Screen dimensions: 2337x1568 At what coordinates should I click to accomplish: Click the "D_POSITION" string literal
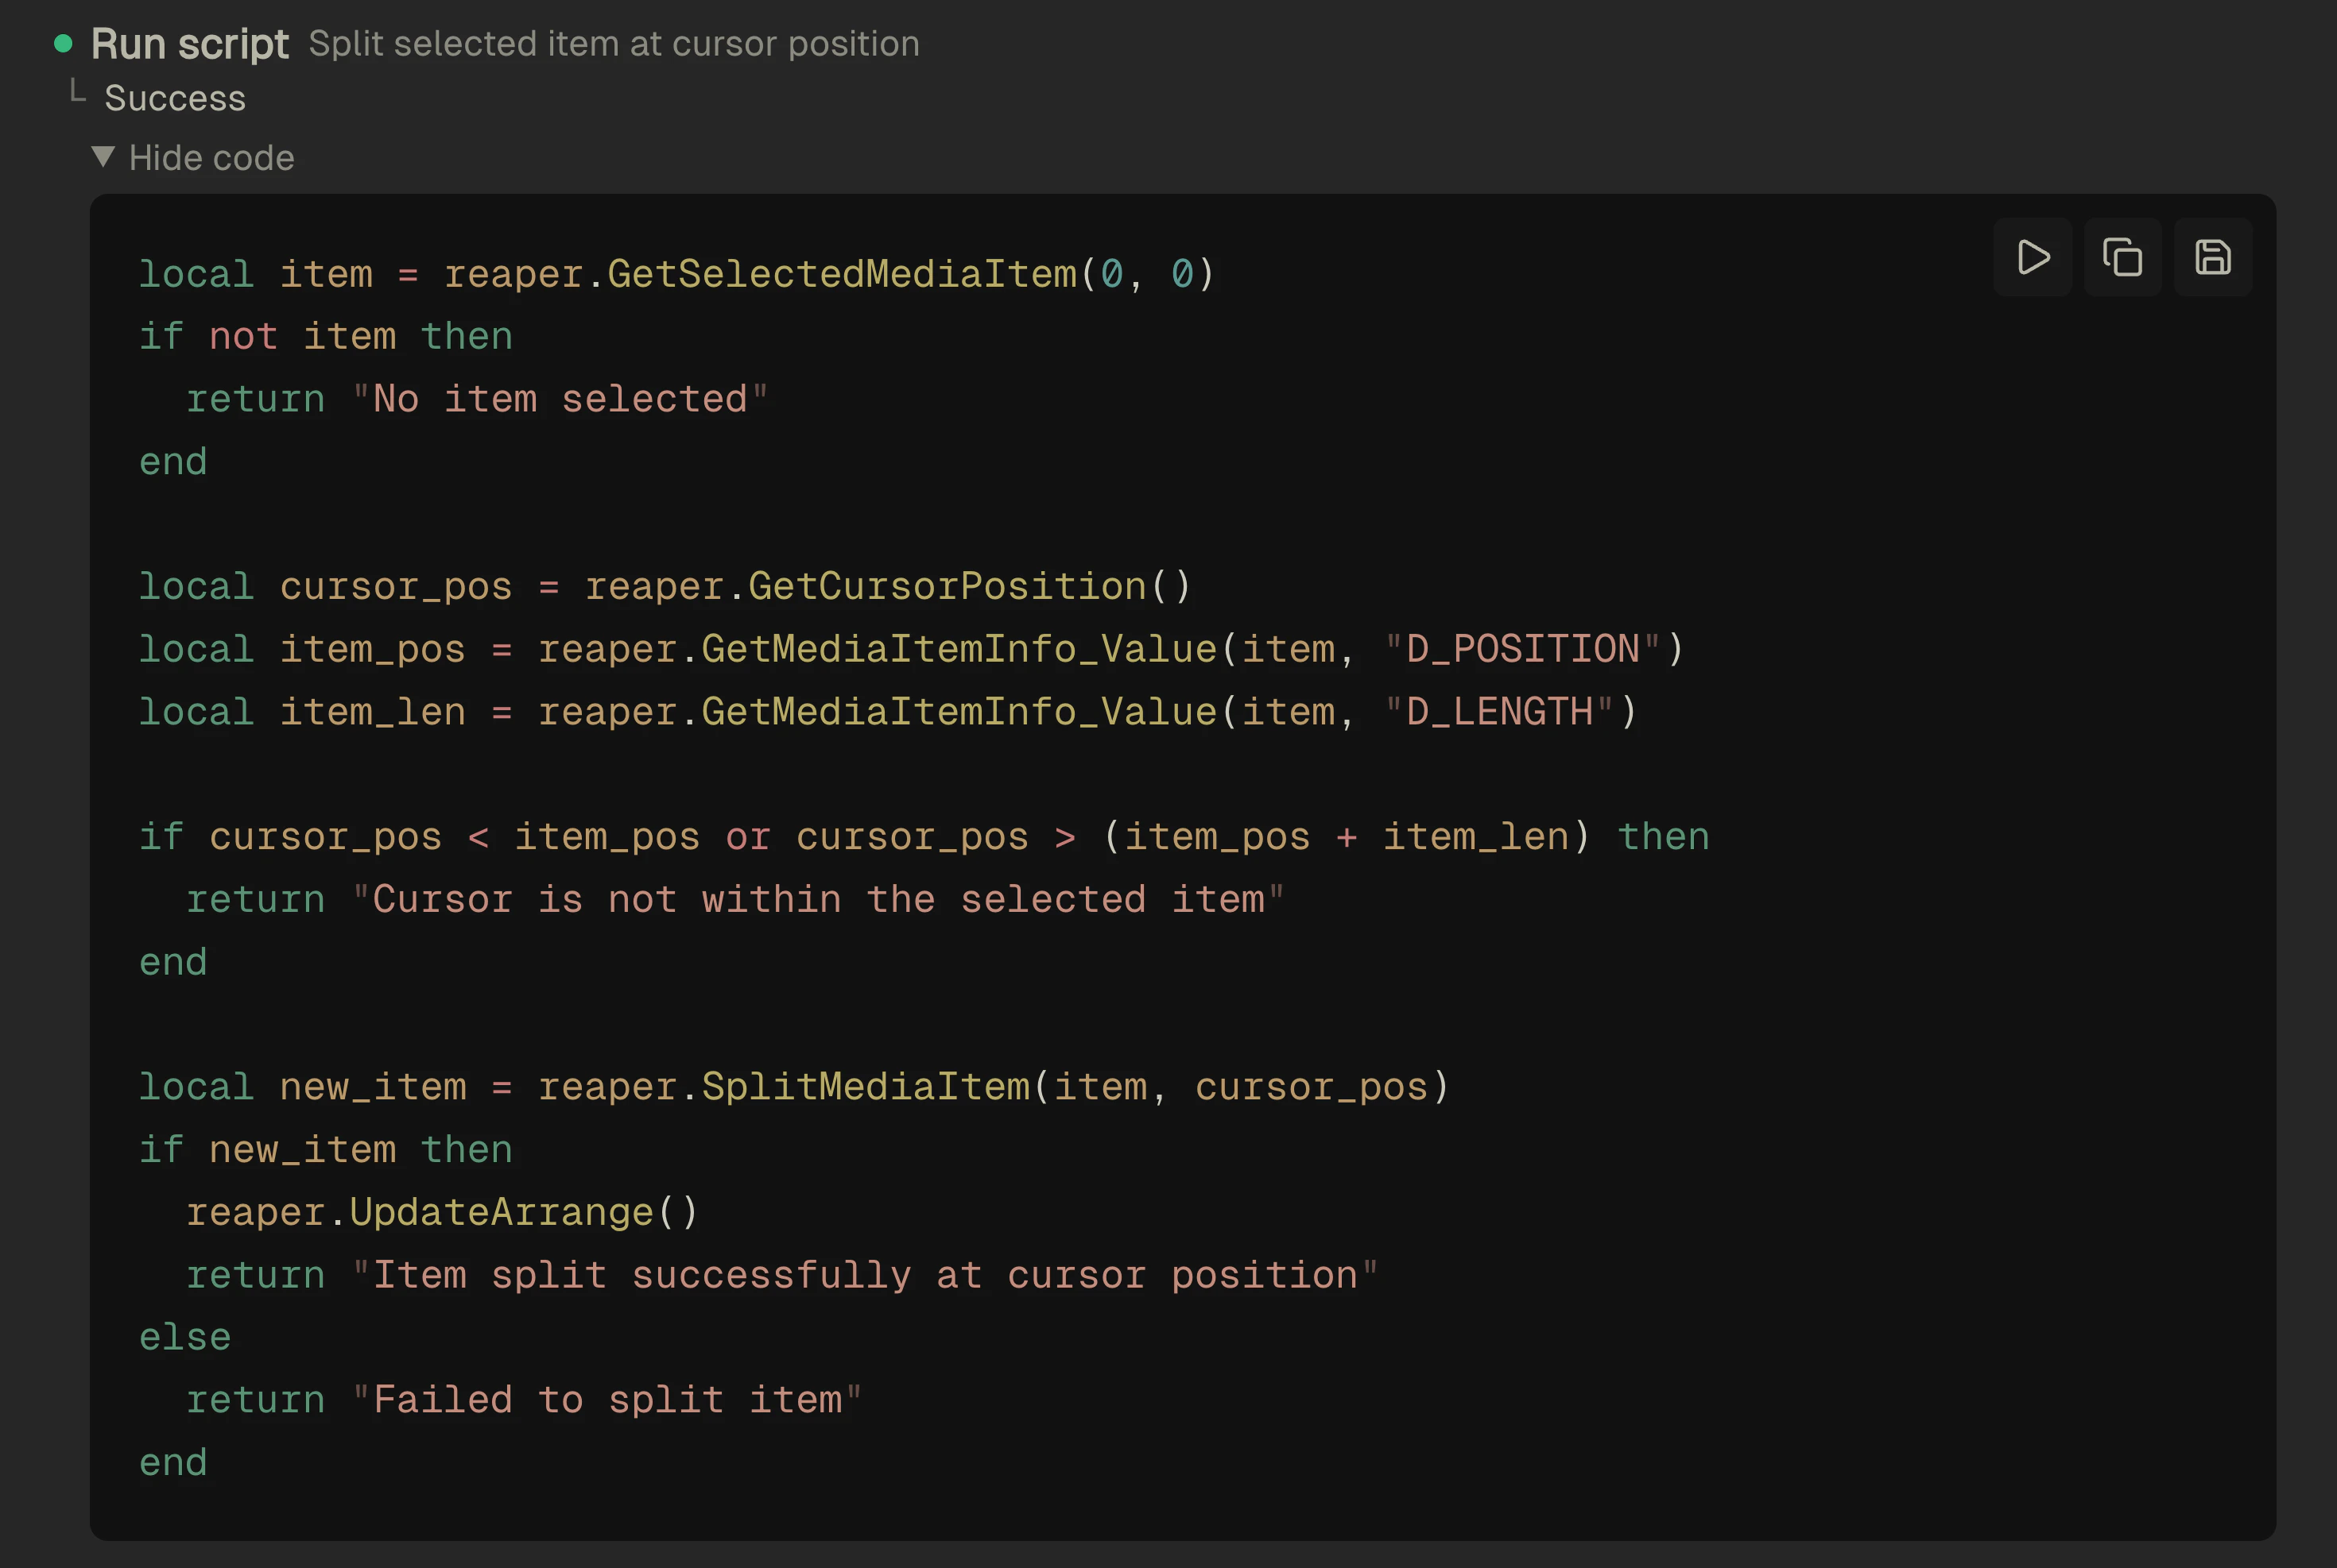click(1521, 649)
